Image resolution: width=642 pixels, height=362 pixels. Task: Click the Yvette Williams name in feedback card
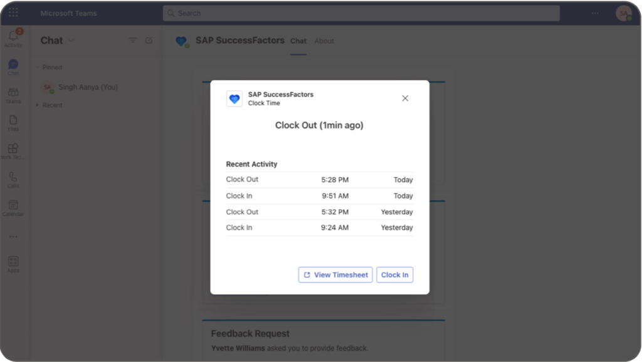click(x=238, y=348)
